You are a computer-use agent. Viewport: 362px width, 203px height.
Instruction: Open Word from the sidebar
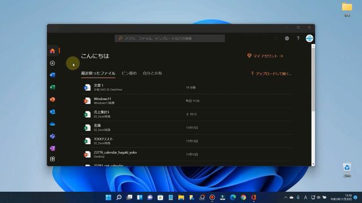[53, 75]
